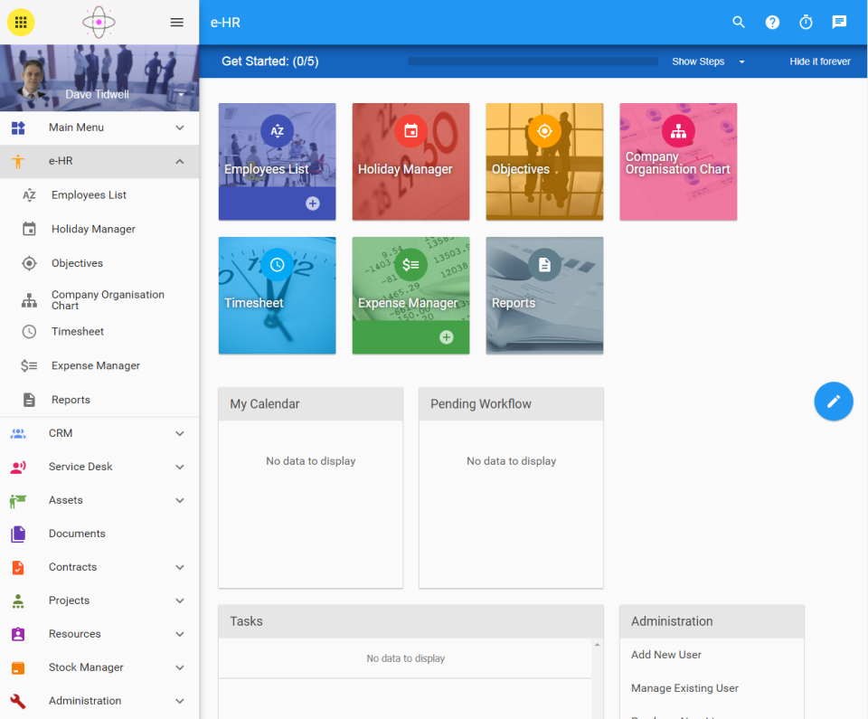The height and width of the screenshot is (719, 868).
Task: Expand the CRM section in the sidebar
Action: click(179, 432)
